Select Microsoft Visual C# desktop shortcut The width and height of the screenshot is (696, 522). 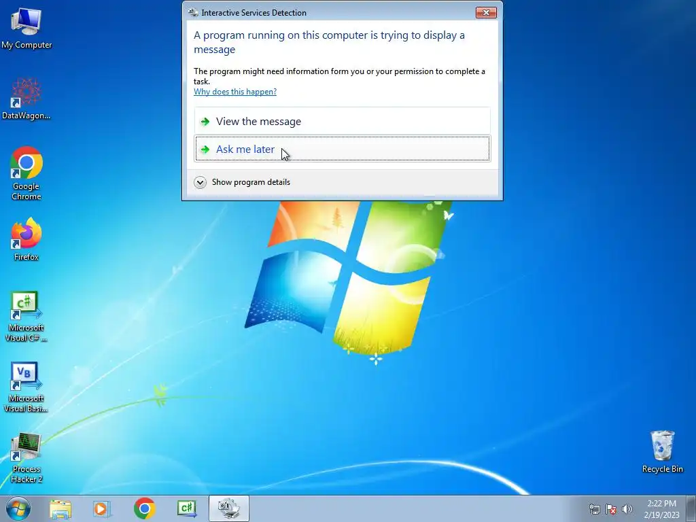click(x=27, y=317)
